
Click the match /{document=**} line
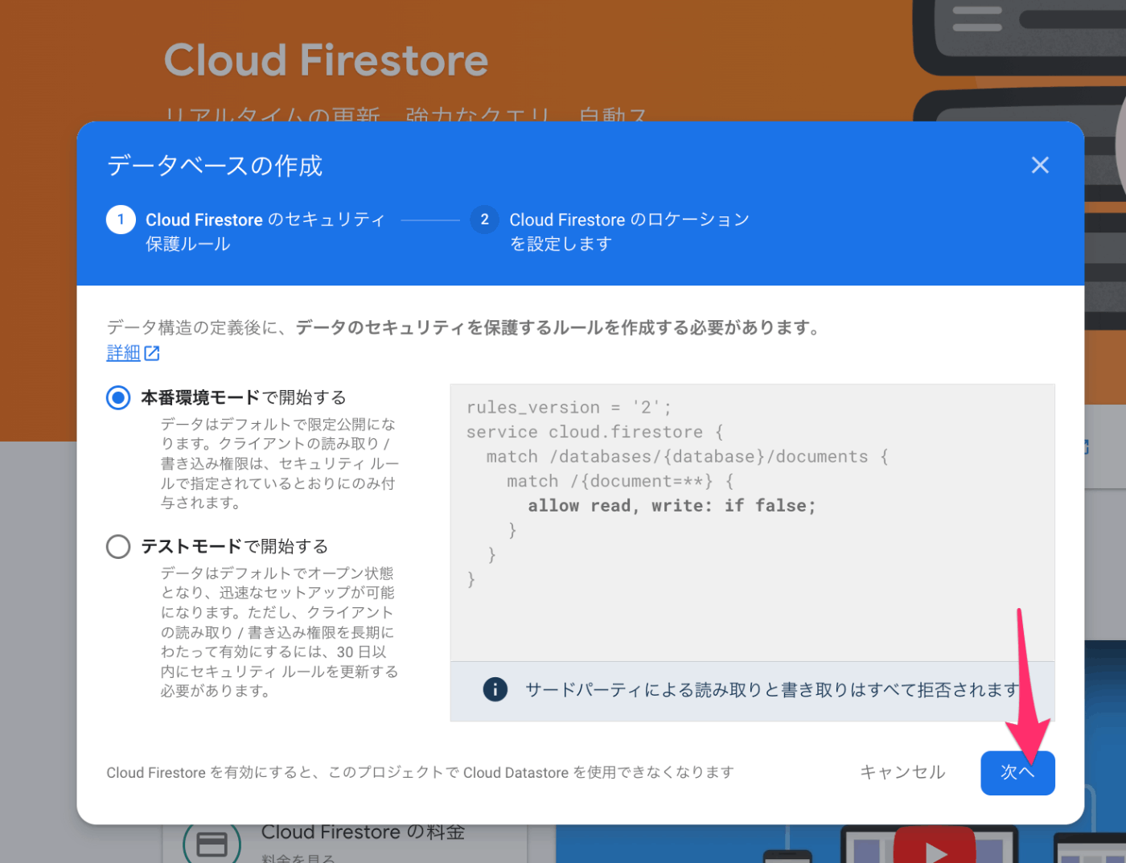620,482
